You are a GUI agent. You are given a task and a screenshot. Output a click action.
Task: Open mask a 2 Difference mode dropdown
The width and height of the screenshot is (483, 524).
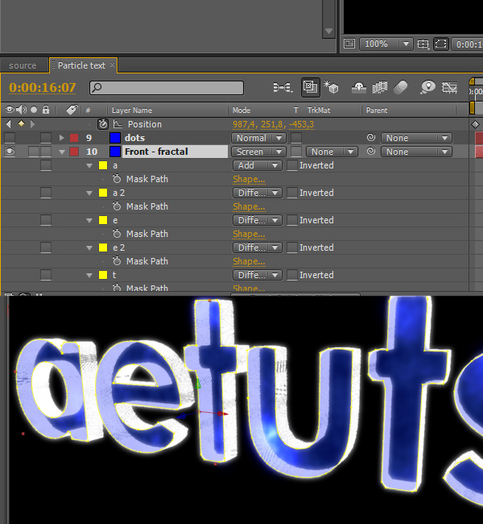click(258, 193)
